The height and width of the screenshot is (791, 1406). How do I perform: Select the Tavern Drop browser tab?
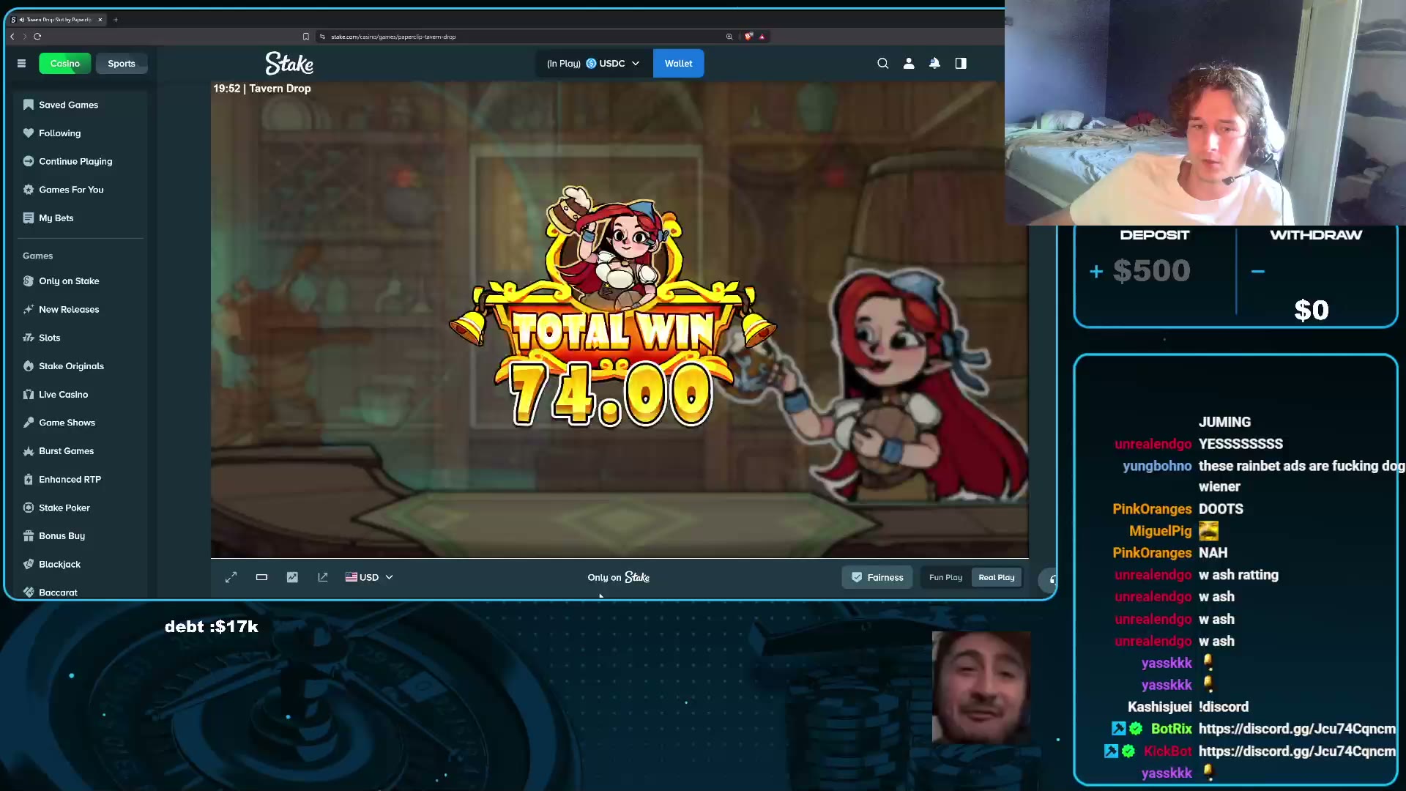tap(57, 20)
